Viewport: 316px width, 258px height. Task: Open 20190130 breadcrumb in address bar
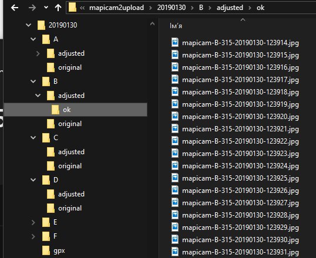tap(172, 8)
